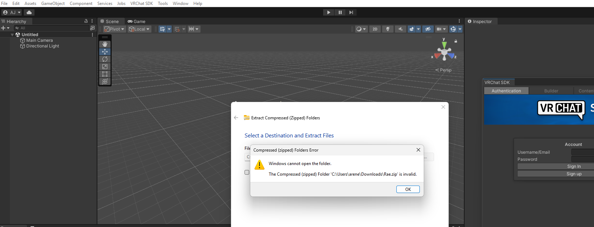Click the Unity pause button
Viewport: 594px width, 227px height.
[340, 12]
